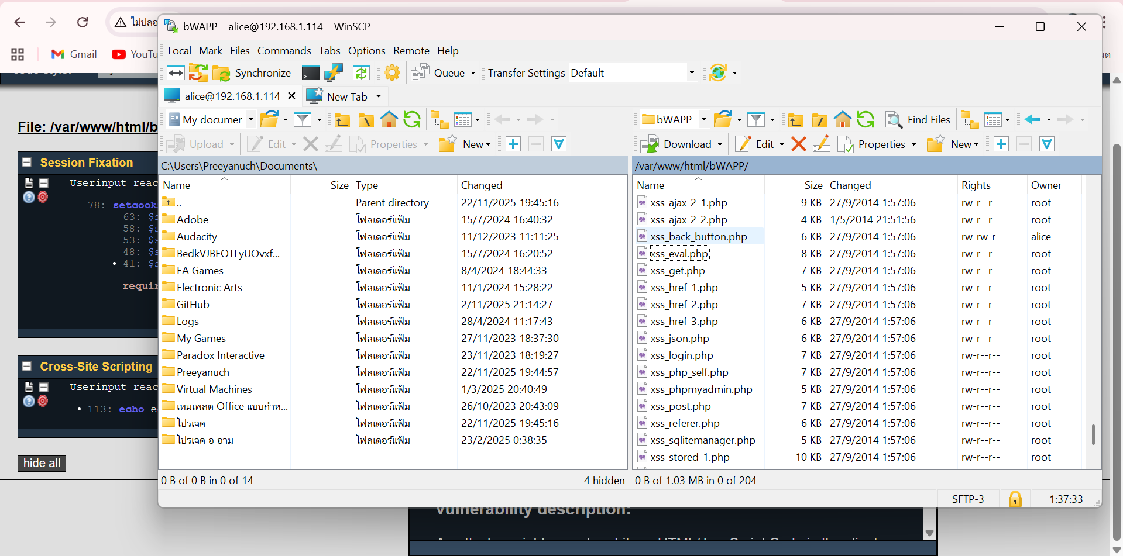Screen dimensions: 1123x556
Task: Collapse the Cross-Site Scripting section box
Action: pos(27,367)
